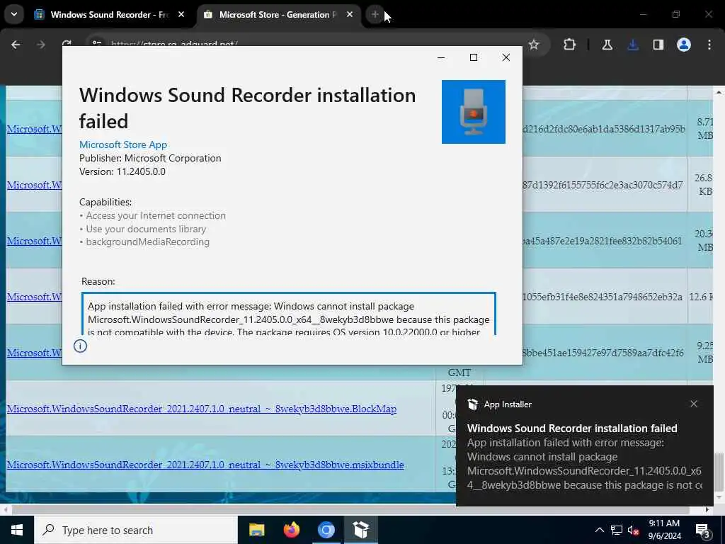Open the tab search dropdown arrow

[14, 14]
